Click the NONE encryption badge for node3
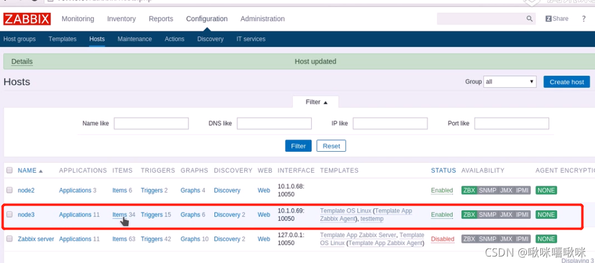This screenshot has width=595, height=263. [x=546, y=214]
